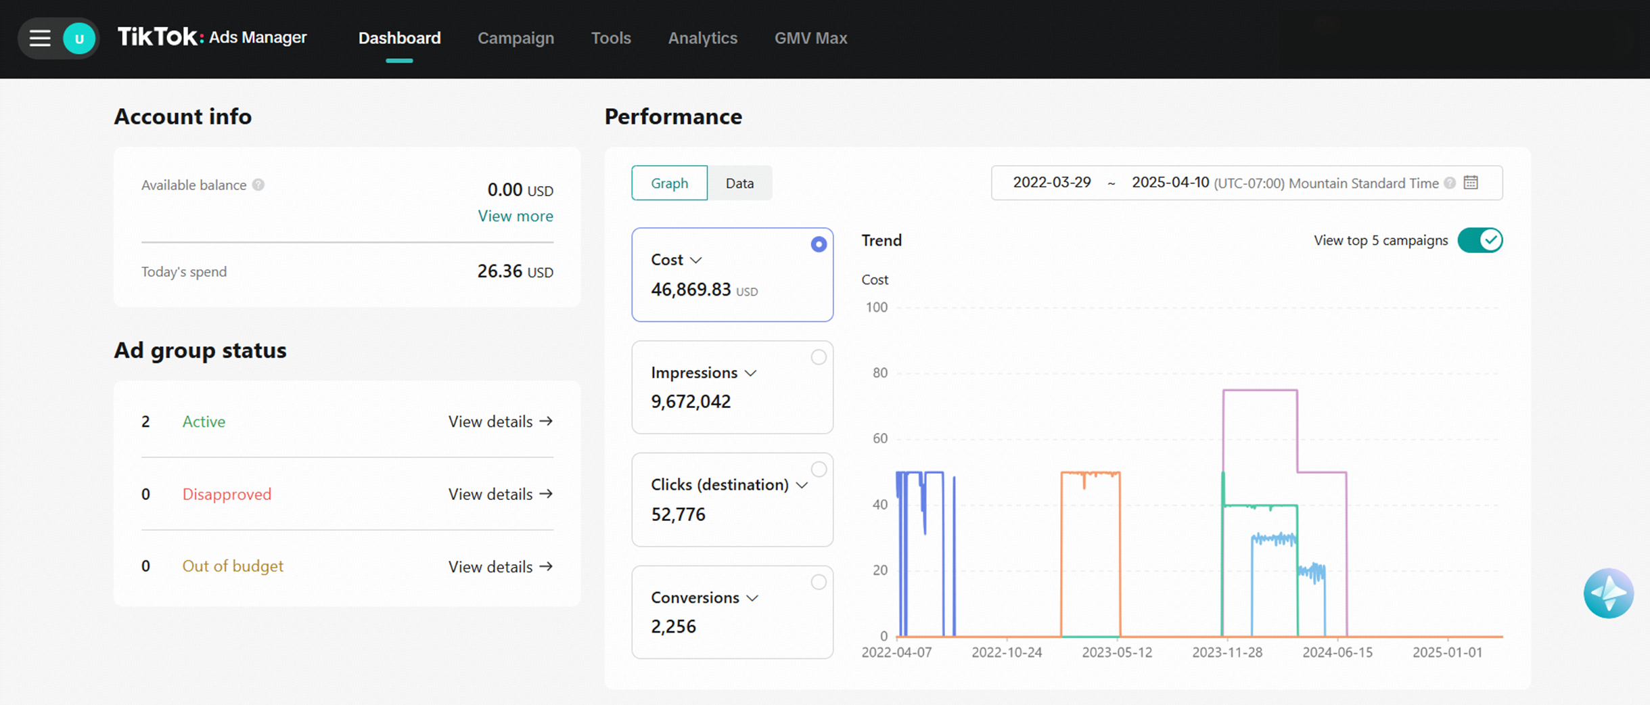Select the Cost metric radio button
This screenshot has width=1650, height=705.
pyautogui.click(x=819, y=244)
